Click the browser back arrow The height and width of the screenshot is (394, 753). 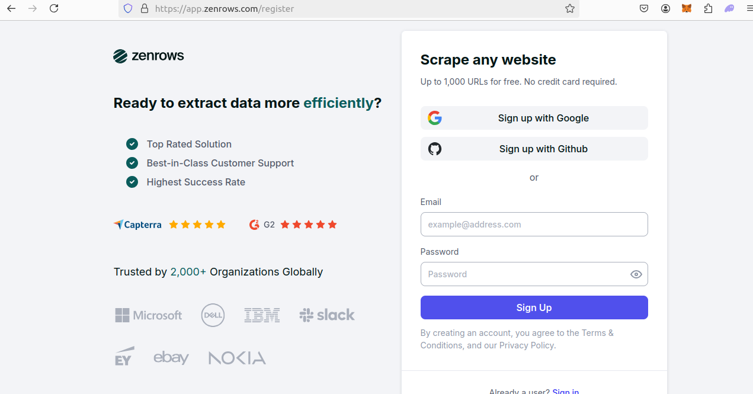click(11, 8)
